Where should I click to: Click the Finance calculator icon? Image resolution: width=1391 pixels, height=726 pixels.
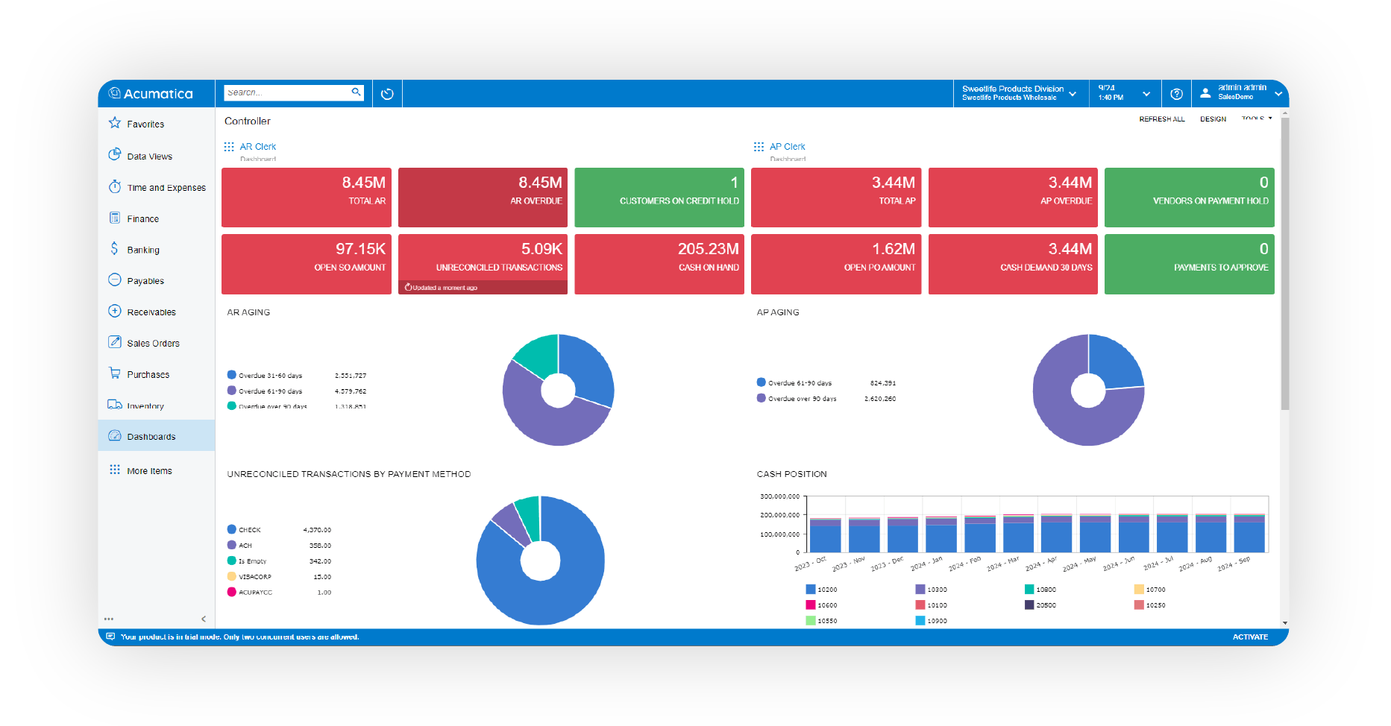tap(115, 218)
